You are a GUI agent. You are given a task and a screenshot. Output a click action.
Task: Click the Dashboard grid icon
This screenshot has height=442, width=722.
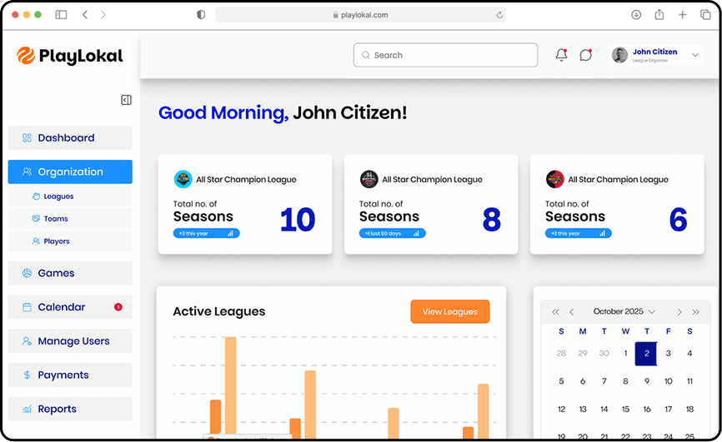(x=28, y=137)
